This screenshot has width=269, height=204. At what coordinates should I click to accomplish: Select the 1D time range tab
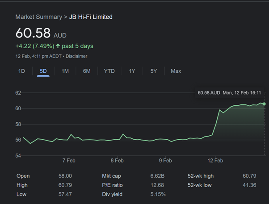[x=21, y=71]
